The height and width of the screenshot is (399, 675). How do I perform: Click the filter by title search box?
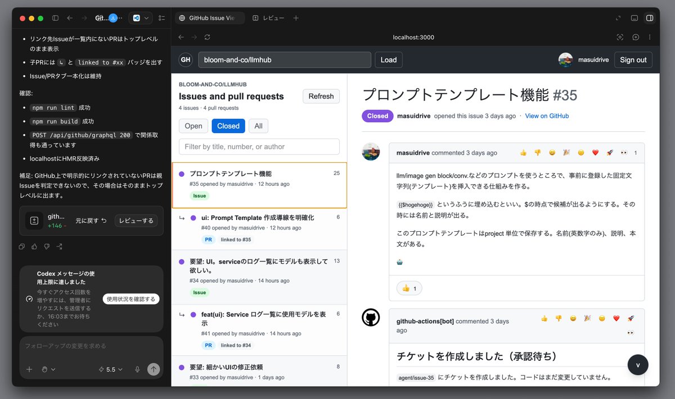[259, 146]
